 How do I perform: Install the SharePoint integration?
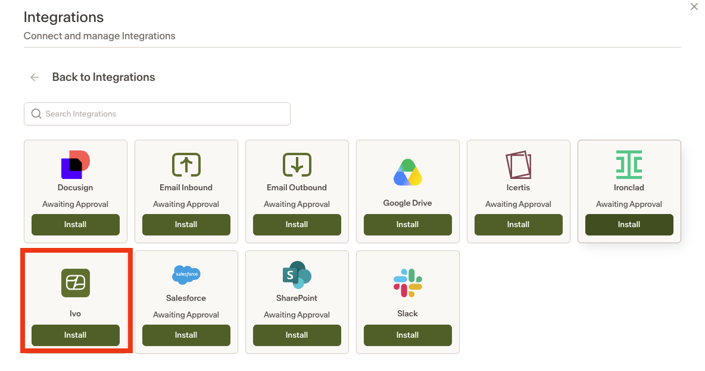[297, 335]
